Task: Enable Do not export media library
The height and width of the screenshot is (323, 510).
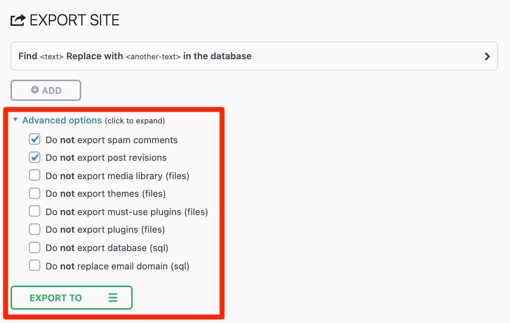Action: (x=35, y=175)
